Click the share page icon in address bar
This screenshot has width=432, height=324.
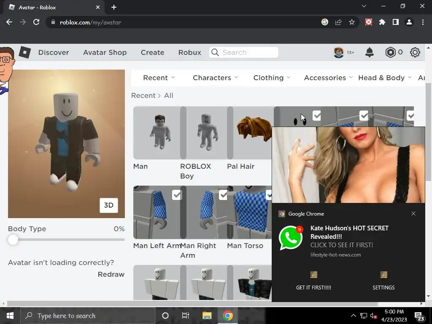point(338,22)
